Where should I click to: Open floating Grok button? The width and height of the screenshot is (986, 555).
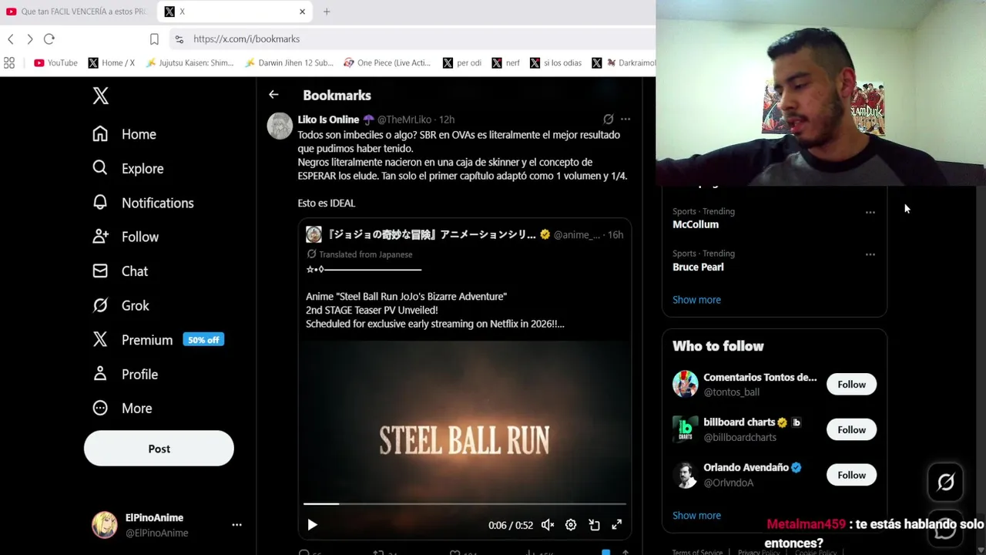(945, 483)
